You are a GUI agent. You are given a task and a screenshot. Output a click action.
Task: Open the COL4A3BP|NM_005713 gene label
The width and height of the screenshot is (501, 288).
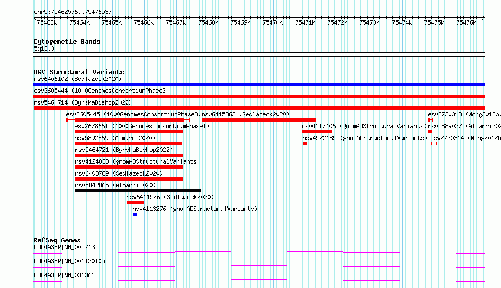tap(64, 247)
